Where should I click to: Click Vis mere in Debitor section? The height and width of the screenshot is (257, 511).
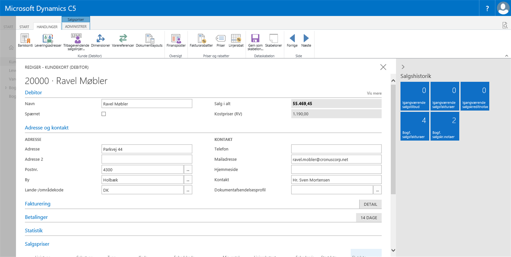[x=374, y=93]
